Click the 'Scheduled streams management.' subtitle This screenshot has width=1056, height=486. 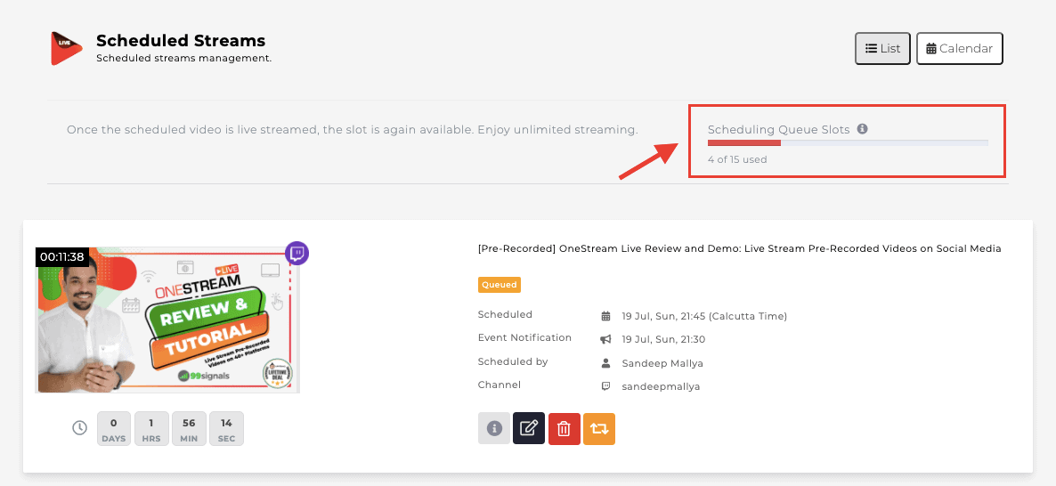coord(183,59)
